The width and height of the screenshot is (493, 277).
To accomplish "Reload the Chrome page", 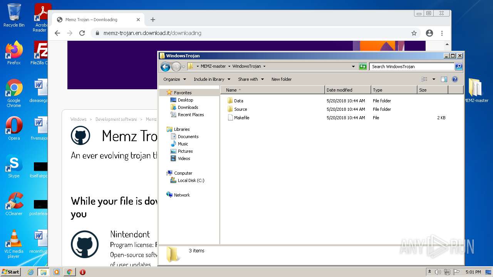I will coord(82,33).
